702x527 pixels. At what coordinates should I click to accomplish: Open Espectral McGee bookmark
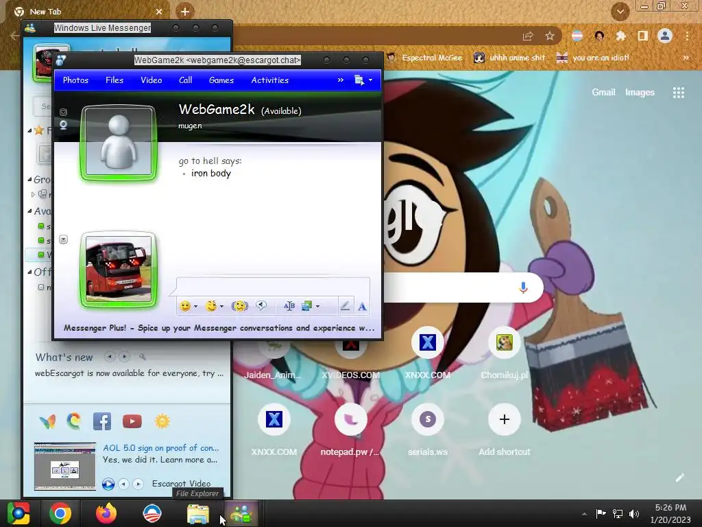click(424, 58)
